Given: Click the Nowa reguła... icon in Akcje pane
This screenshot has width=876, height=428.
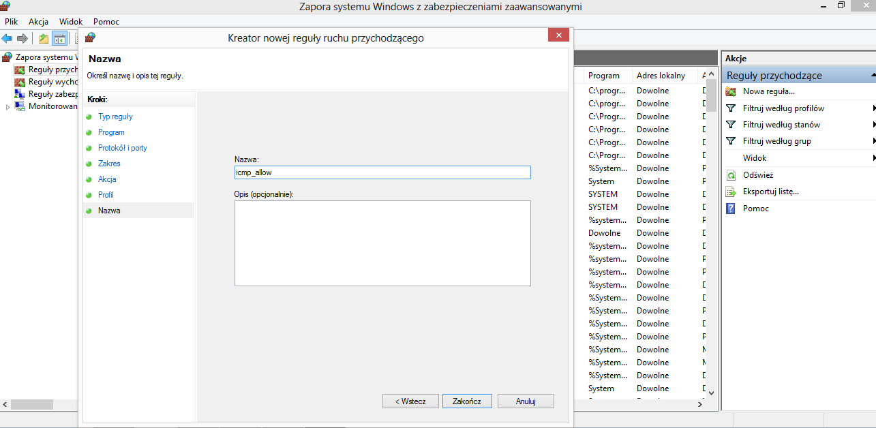Looking at the screenshot, I should pos(731,91).
